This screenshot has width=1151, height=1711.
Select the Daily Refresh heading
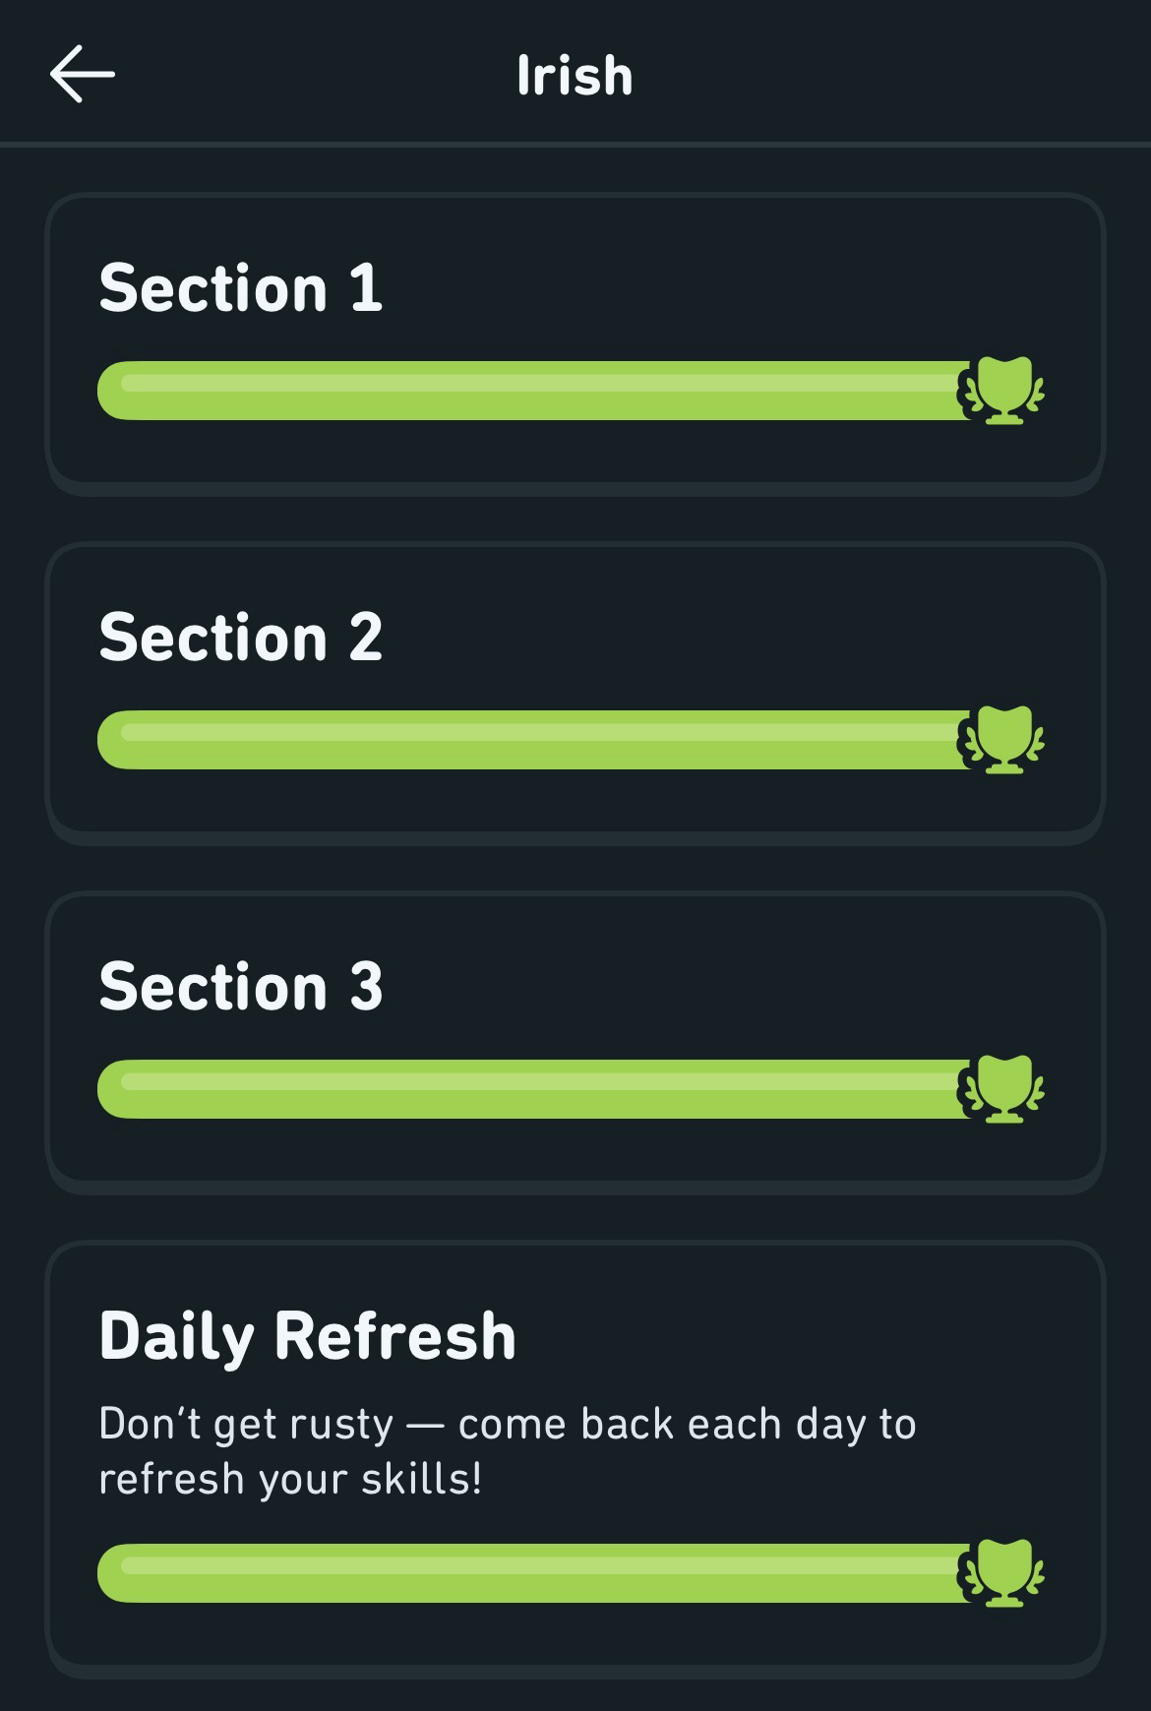pyautogui.click(x=307, y=1336)
